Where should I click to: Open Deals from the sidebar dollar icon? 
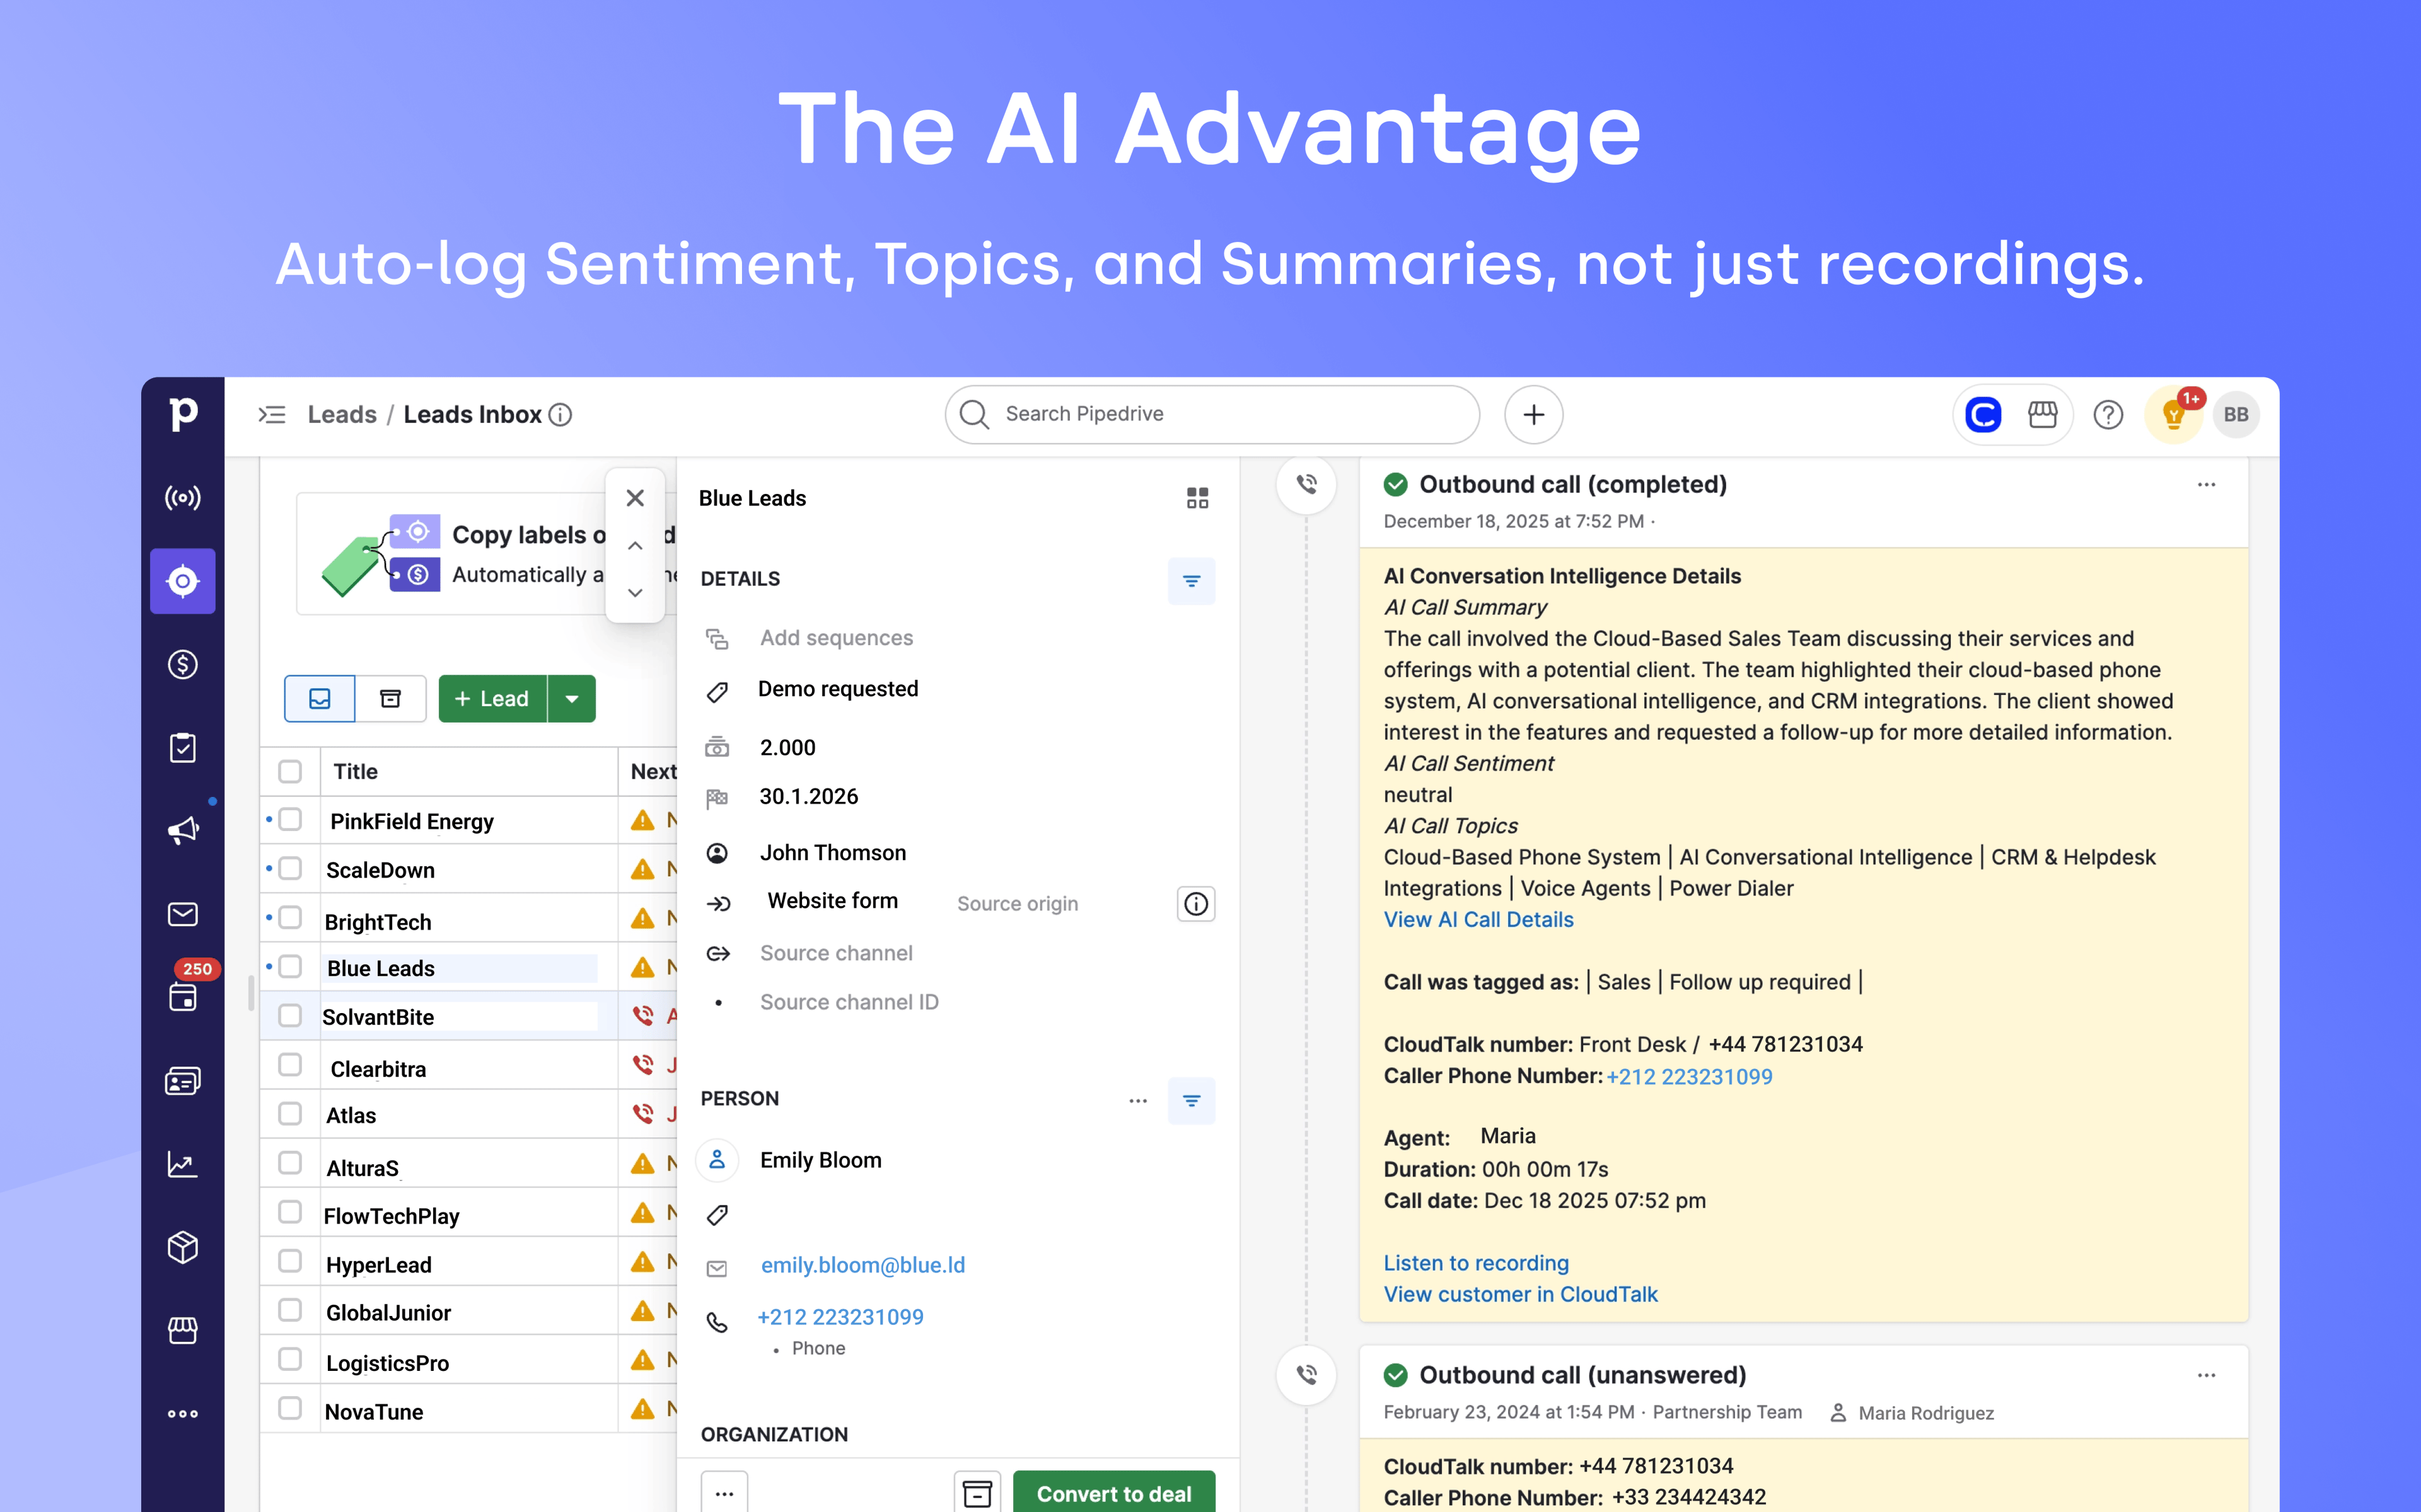182,663
